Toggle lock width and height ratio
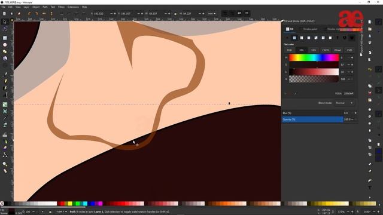383x215 pixels. pos(175,14)
